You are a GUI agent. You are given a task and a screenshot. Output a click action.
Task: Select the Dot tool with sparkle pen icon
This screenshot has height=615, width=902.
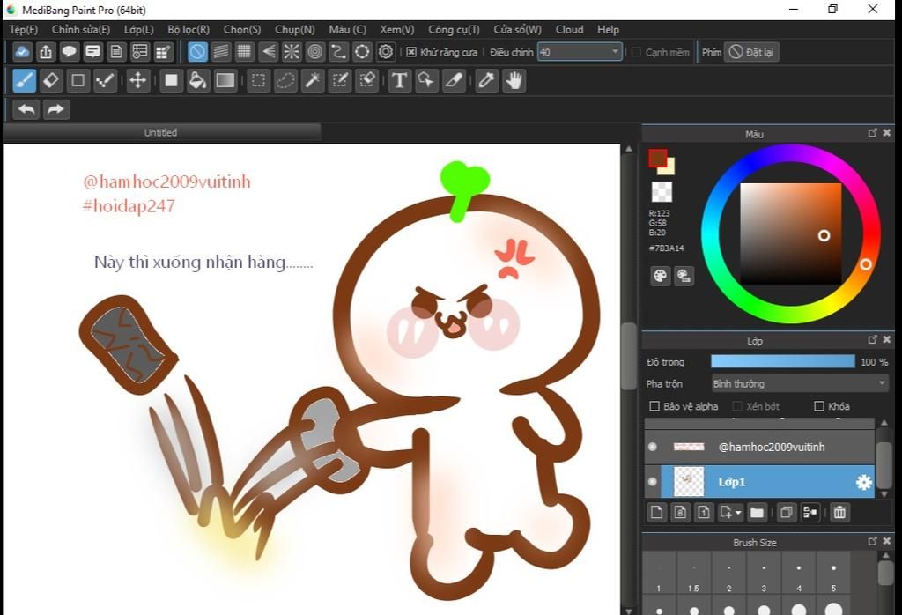click(x=105, y=80)
